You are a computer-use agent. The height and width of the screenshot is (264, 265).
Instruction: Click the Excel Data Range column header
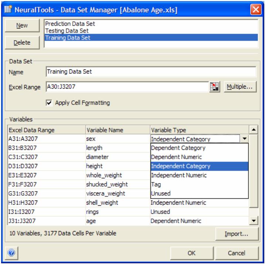click(x=47, y=130)
